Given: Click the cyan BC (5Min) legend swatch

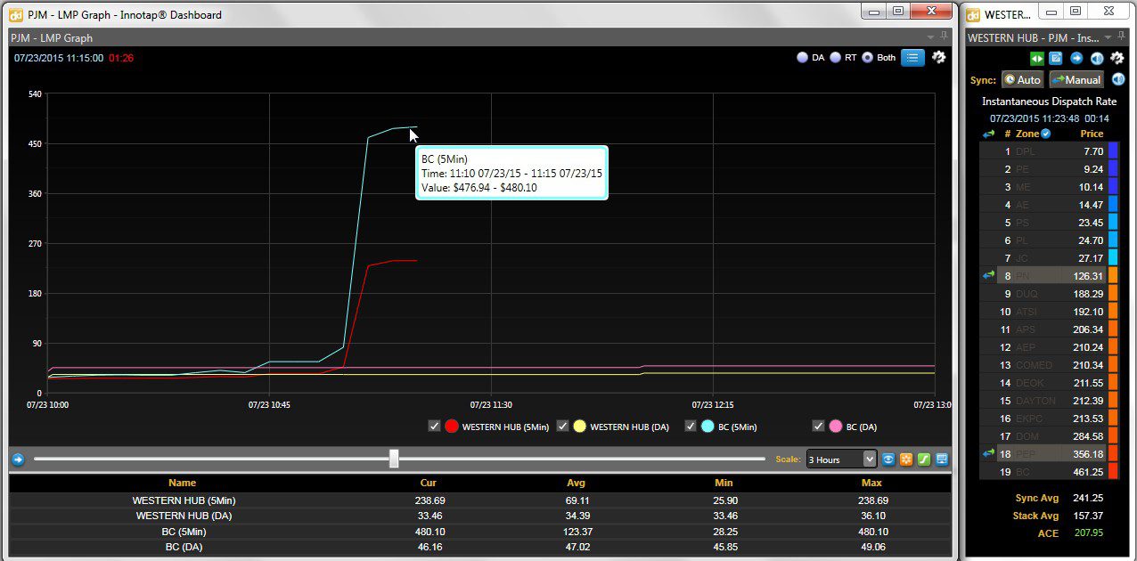Looking at the screenshot, I should [x=708, y=427].
